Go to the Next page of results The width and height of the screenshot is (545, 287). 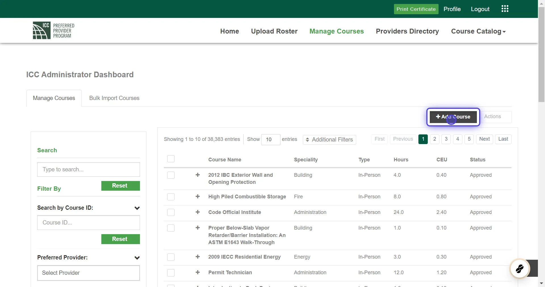484,139
